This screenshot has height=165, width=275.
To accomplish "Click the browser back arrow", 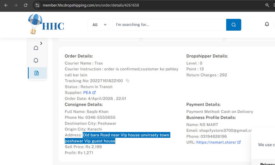I will (x=6, y=5).
